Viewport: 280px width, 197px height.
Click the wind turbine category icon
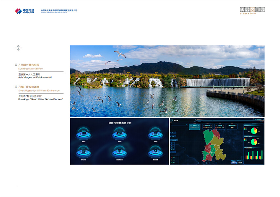click(x=247, y=10)
